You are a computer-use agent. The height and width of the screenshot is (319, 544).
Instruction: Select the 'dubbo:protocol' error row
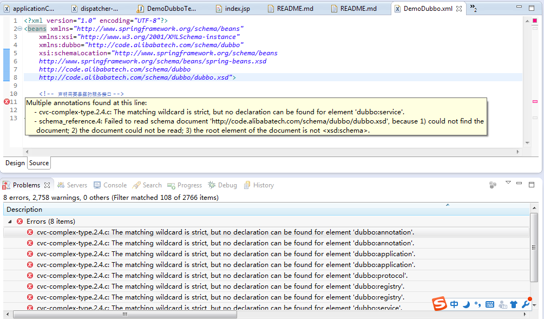coord(266,276)
